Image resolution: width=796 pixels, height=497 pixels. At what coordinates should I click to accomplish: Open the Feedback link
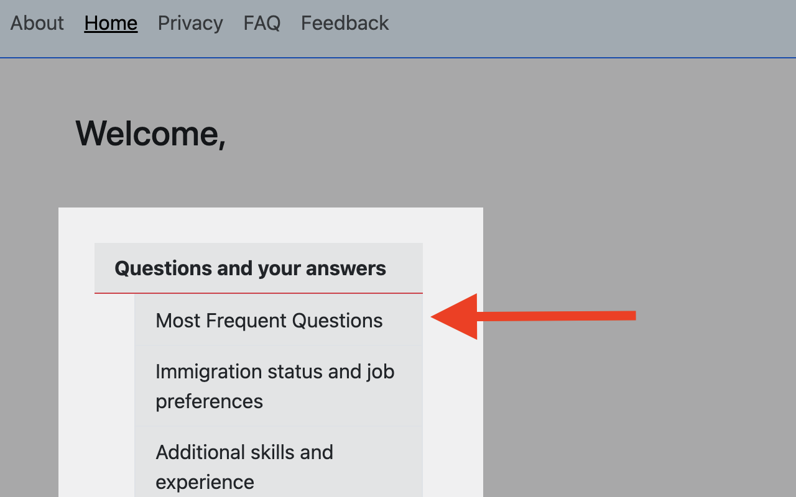(x=345, y=23)
